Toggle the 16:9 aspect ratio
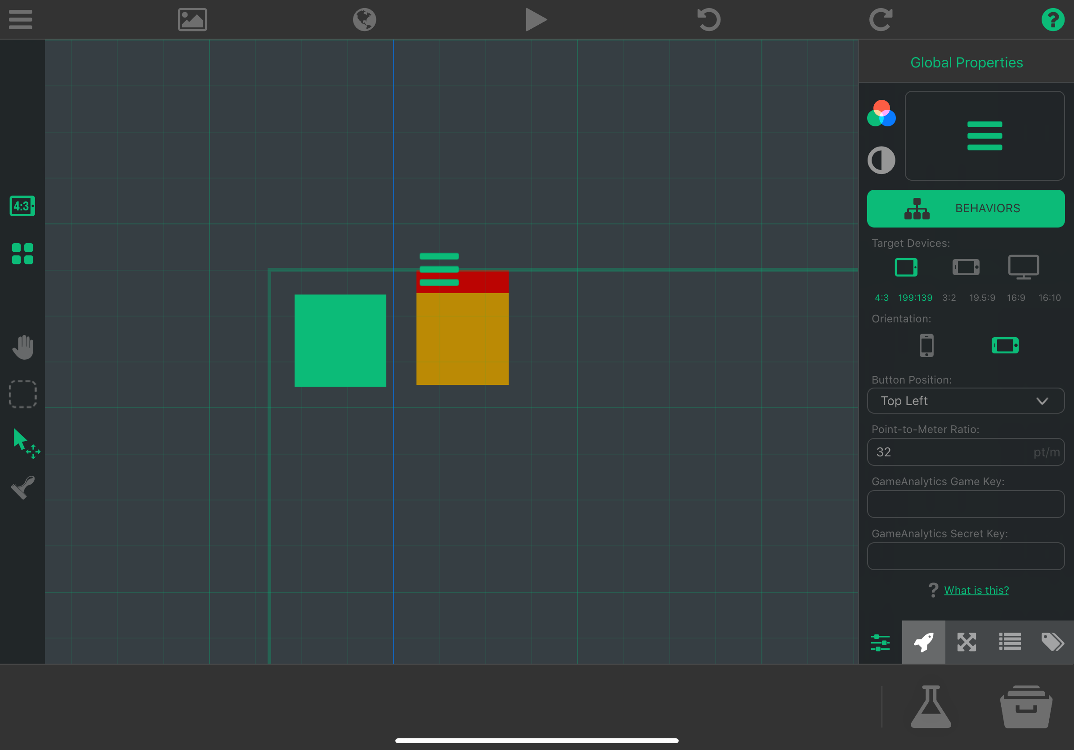The height and width of the screenshot is (750, 1074). pyautogui.click(x=1016, y=298)
